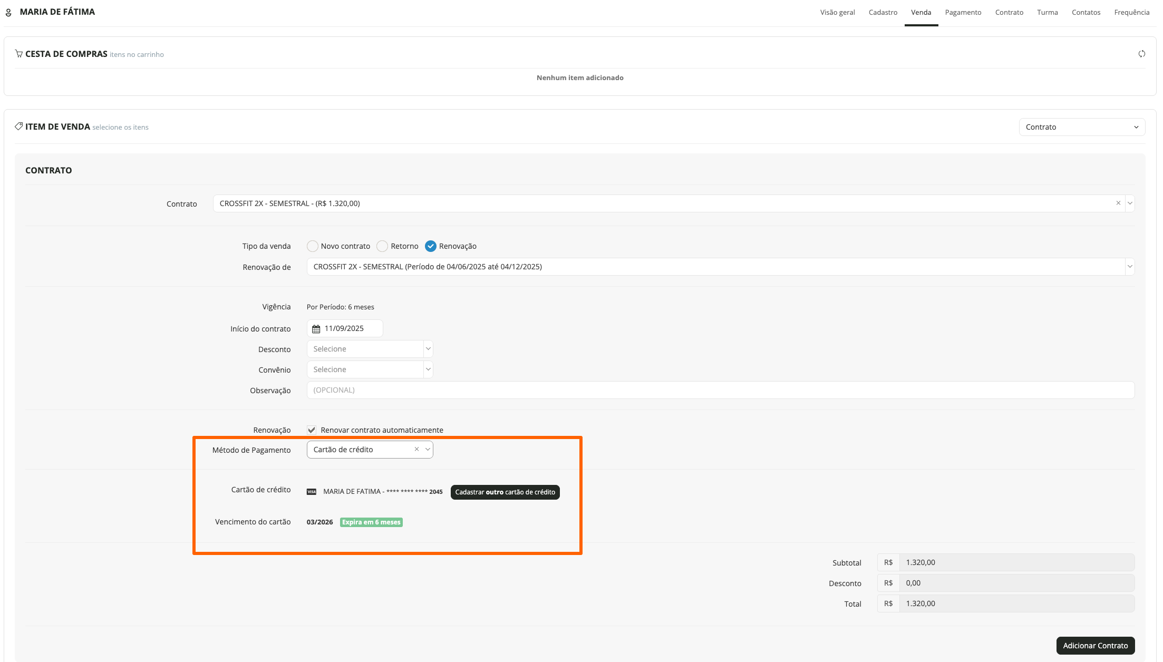Screen dimensions: 1163x662
Task: Click the price tag icon
Action: pos(19,126)
